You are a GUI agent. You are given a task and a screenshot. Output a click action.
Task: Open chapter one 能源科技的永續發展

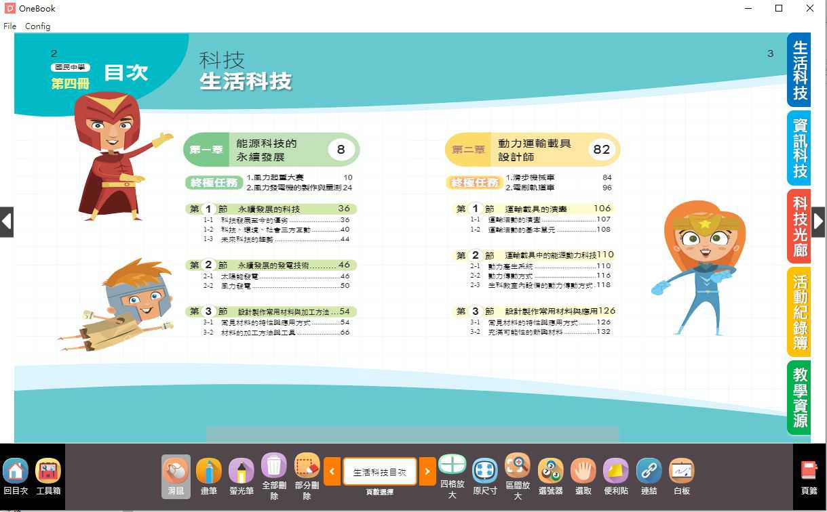point(271,150)
